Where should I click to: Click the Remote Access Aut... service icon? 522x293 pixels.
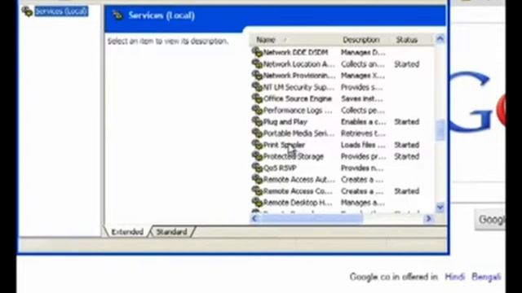pyautogui.click(x=257, y=179)
